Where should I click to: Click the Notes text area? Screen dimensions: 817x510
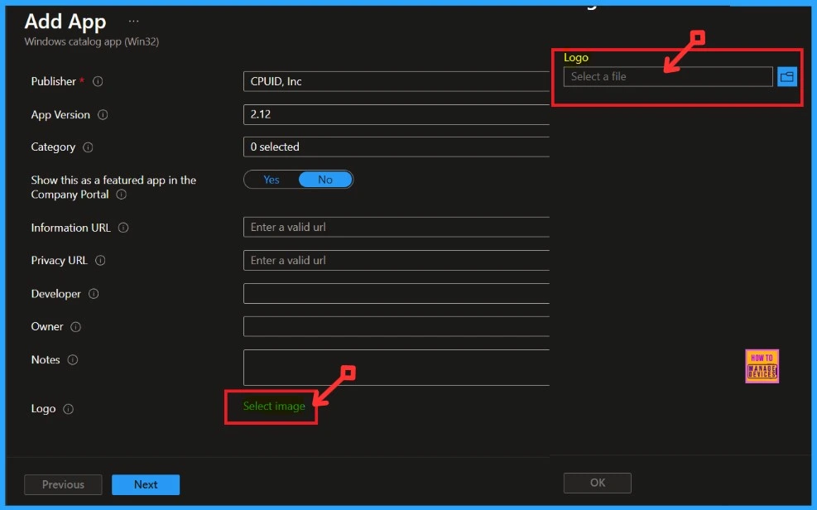(396, 368)
